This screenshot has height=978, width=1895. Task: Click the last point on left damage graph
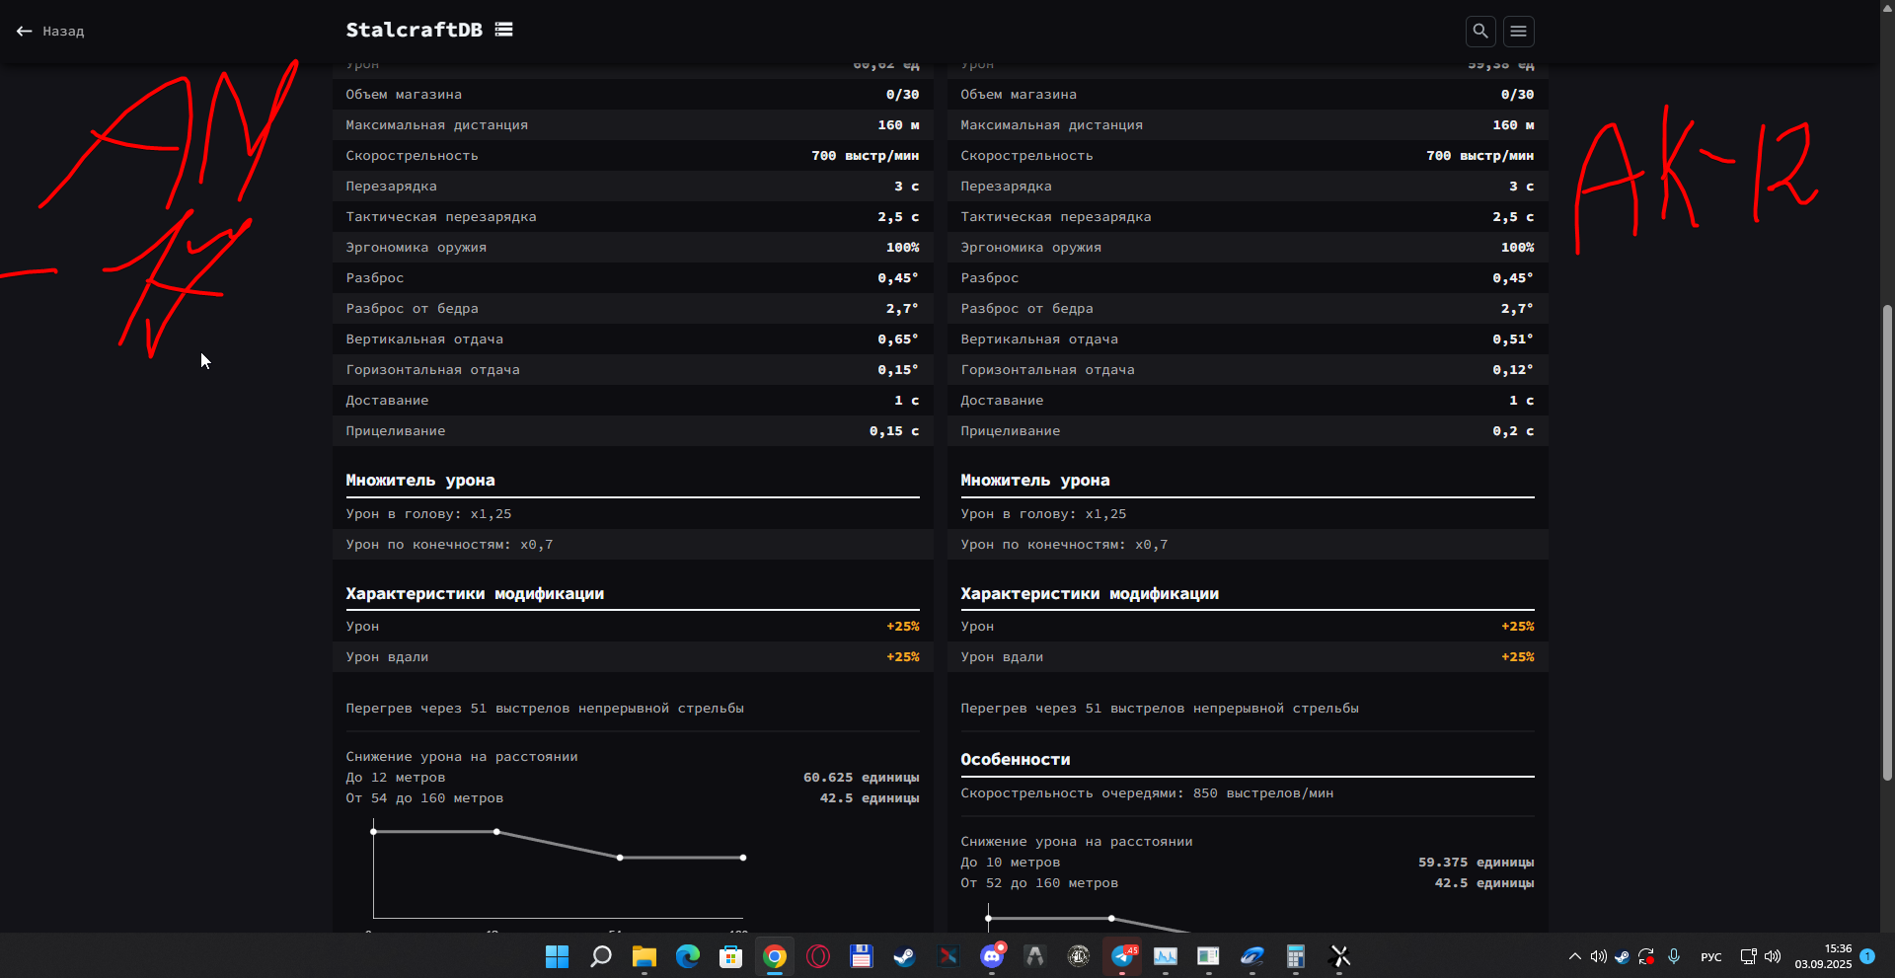(743, 858)
